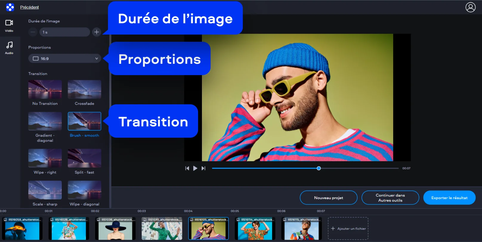Select the RS16059_shutterstock clip in timeline
Viewport: 482px width, 242px height.
point(22,229)
